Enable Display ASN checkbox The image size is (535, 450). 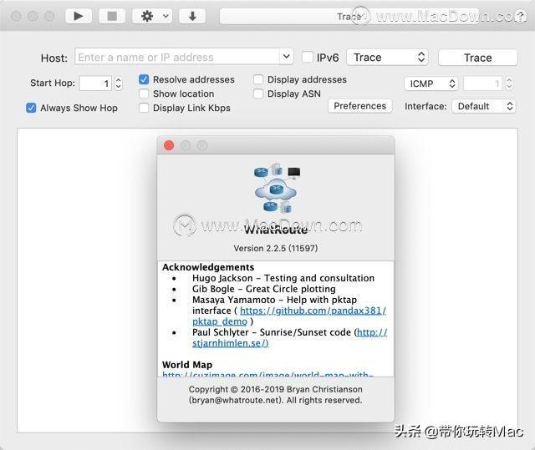258,94
